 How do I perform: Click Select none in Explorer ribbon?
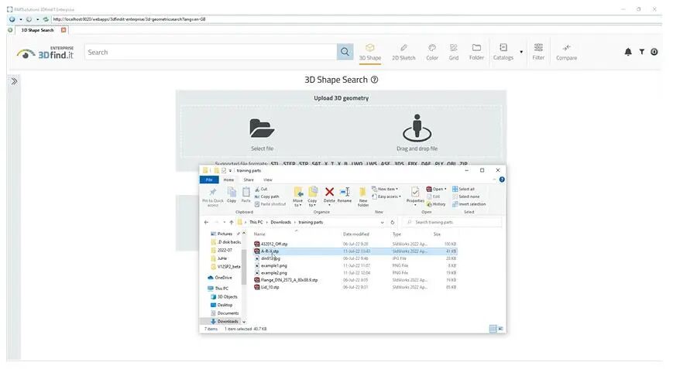coord(466,196)
